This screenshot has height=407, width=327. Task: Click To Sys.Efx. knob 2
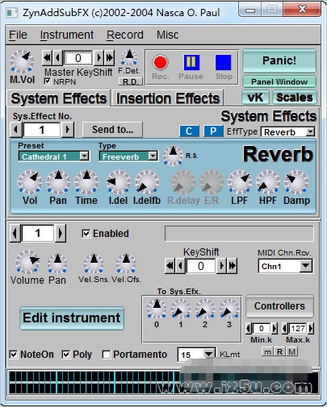point(205,309)
